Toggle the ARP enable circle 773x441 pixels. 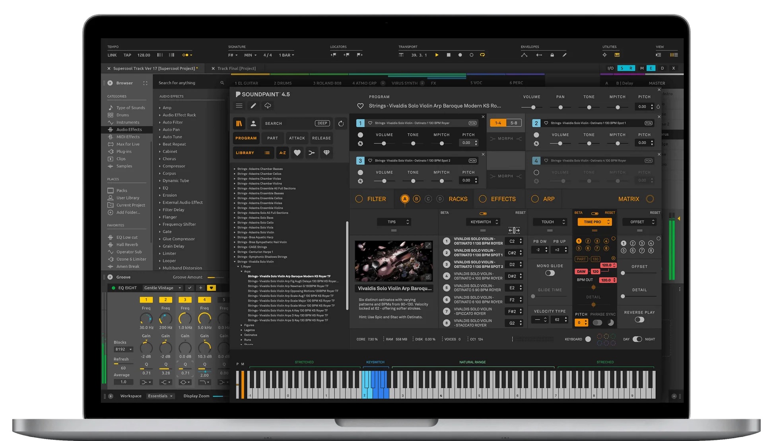(535, 199)
